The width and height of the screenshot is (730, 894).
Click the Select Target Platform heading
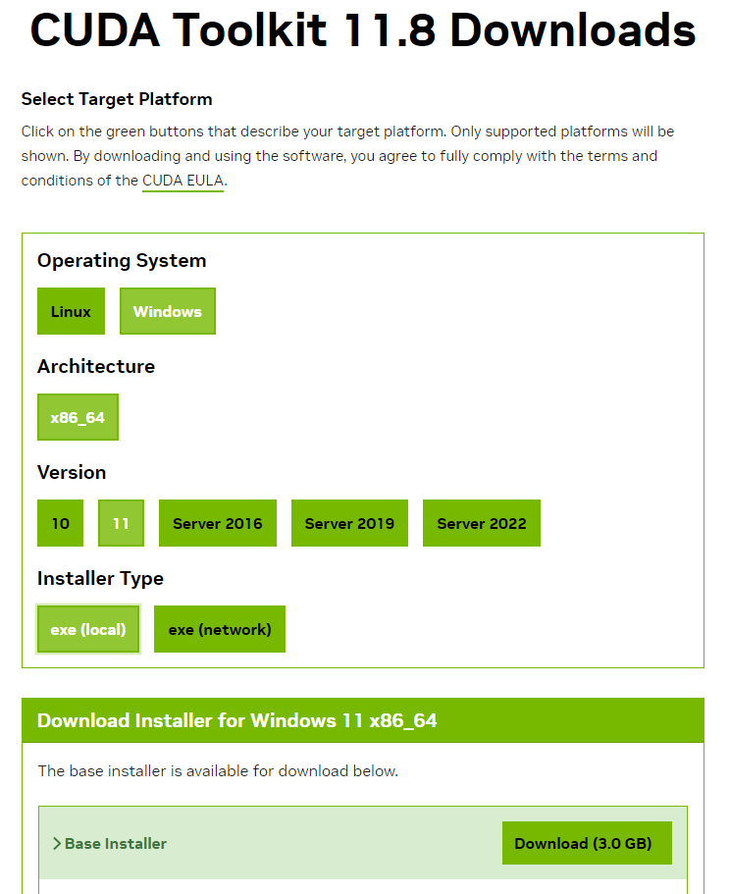(116, 99)
